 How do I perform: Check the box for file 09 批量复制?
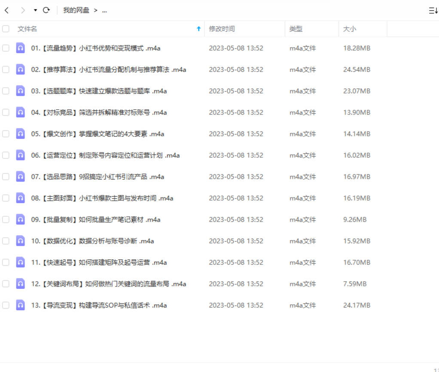6,219
